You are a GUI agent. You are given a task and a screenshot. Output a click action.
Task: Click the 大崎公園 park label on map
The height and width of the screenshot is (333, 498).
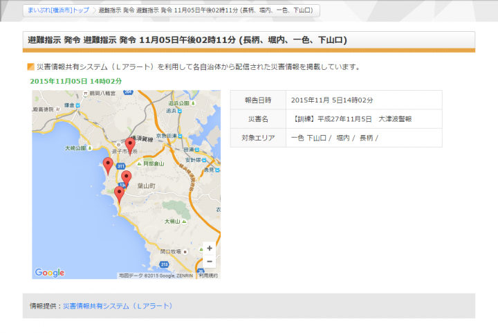click(x=75, y=148)
